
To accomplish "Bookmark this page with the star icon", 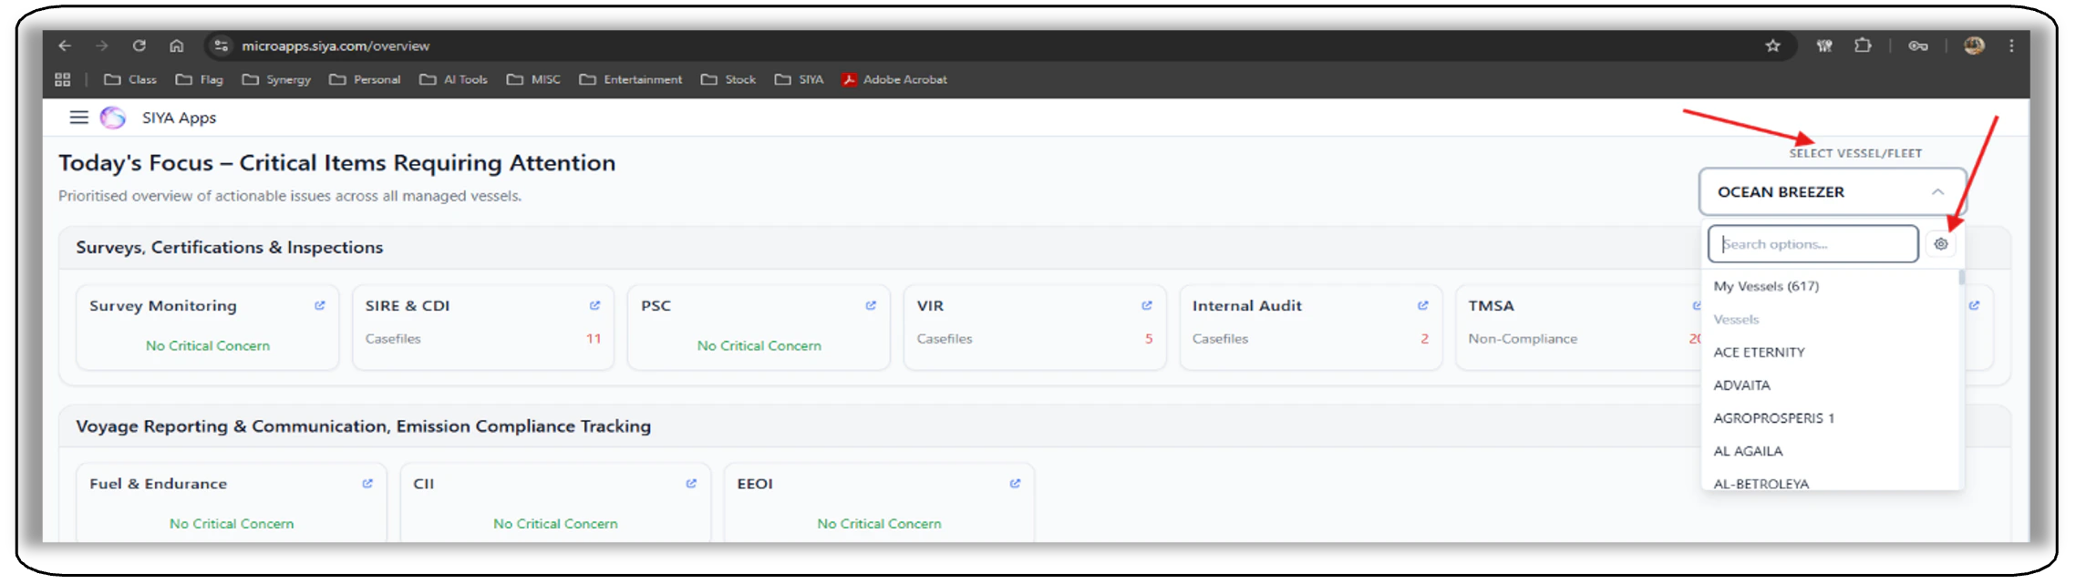I will [1772, 46].
